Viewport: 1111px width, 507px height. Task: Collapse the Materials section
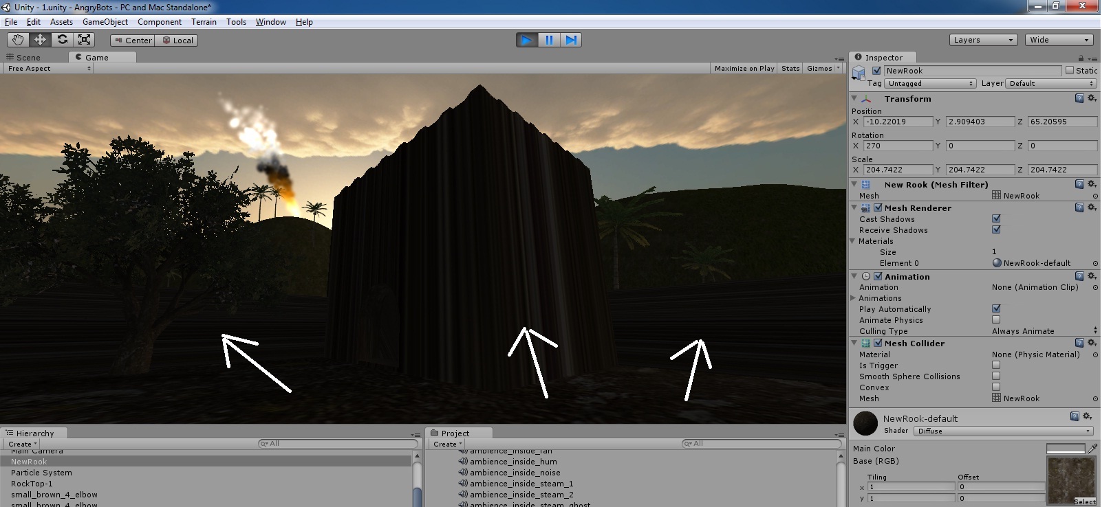pyautogui.click(x=853, y=240)
